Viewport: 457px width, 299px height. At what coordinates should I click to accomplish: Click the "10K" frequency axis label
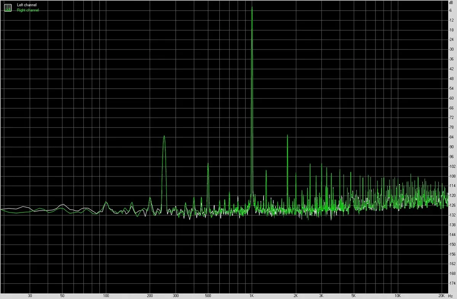[x=398, y=295]
